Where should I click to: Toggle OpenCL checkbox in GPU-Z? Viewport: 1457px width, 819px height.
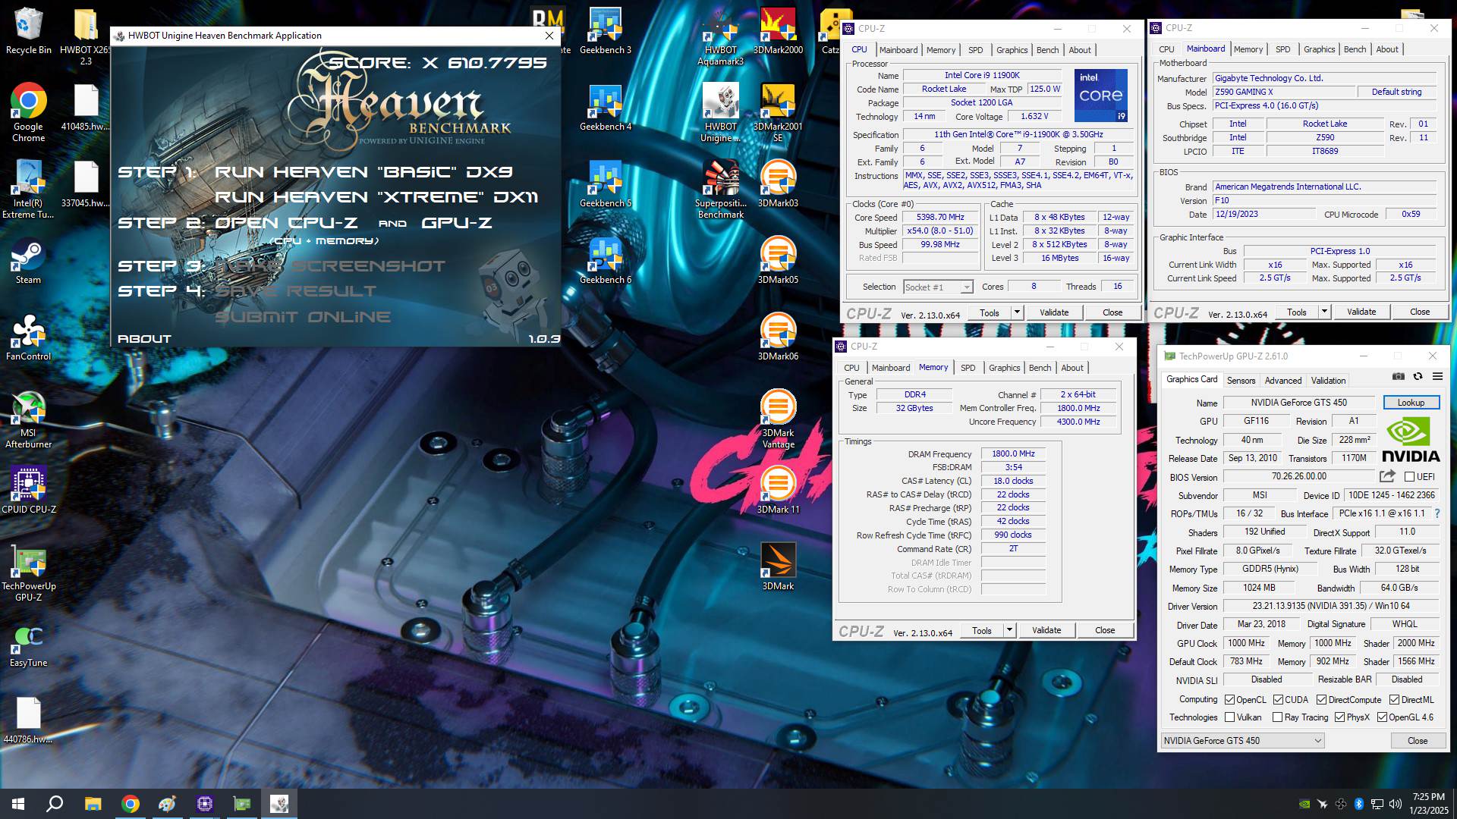(1229, 700)
